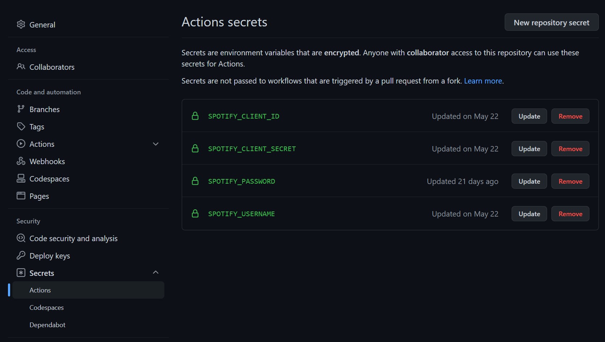Viewport: 605px width, 342px height.
Task: Expand the Actions settings chevron
Action: click(x=156, y=144)
